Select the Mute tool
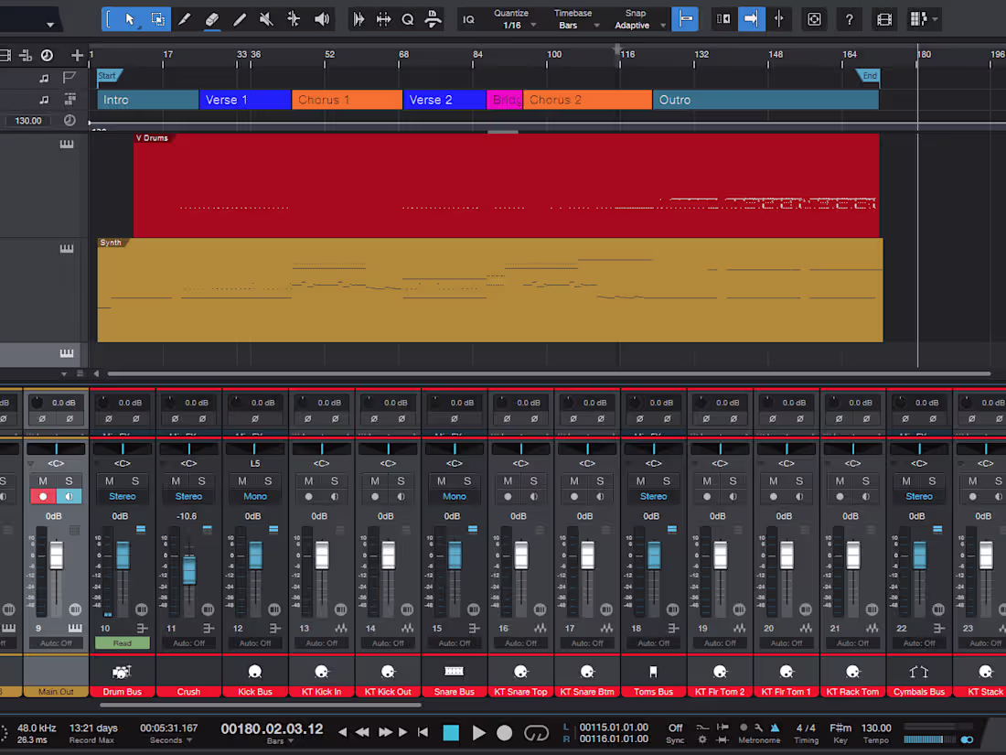Screen dimensions: 1006x755 pos(266,19)
